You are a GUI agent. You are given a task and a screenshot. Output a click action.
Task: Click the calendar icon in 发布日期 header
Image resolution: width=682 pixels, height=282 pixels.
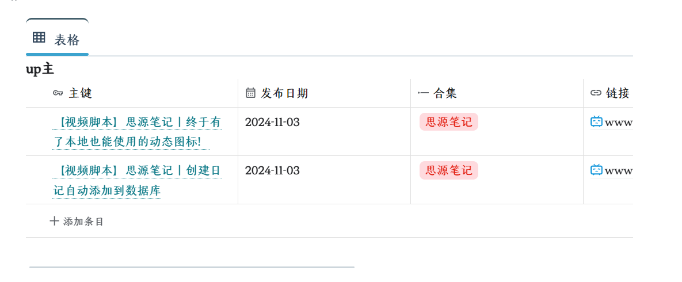[x=250, y=93]
